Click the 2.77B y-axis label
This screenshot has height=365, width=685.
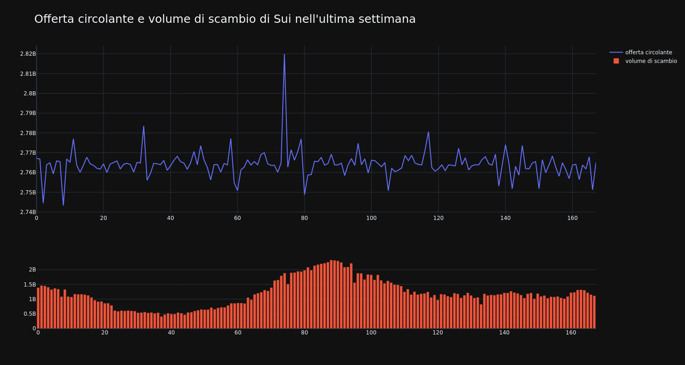28,153
